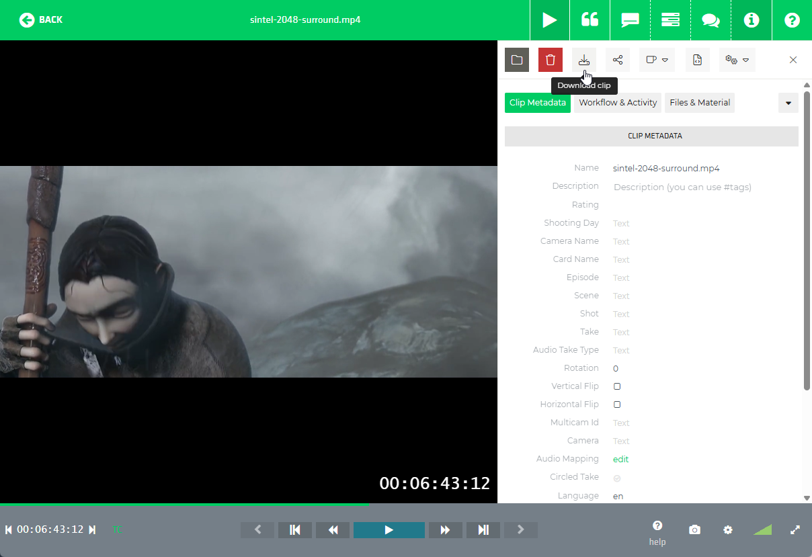Collapse the CLIP METADATA section header
This screenshot has width=812, height=557.
651,136
